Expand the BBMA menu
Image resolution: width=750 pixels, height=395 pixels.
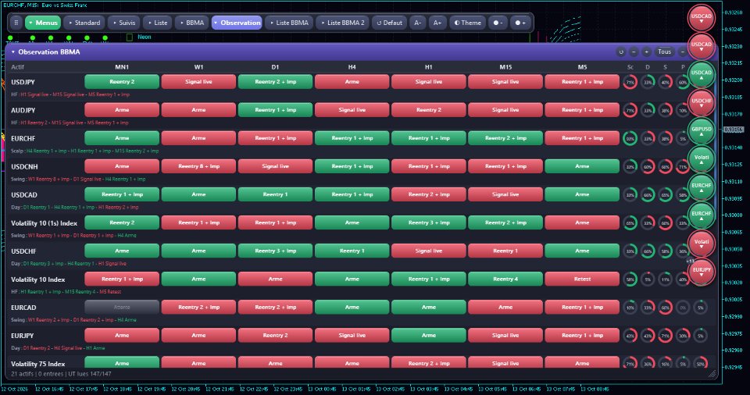click(x=192, y=23)
